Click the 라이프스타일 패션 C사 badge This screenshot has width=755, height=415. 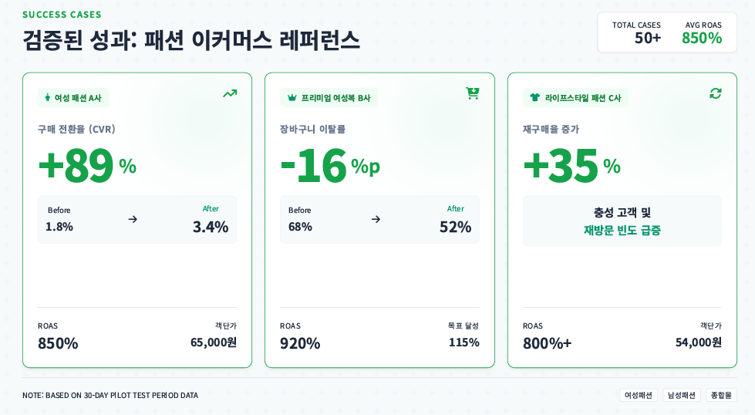(575, 98)
